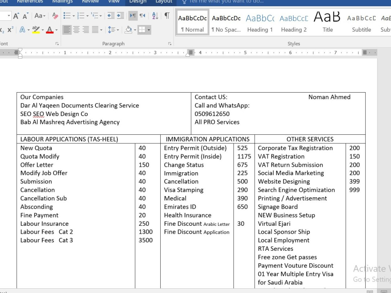Decrease paragraph indent

click(111, 16)
